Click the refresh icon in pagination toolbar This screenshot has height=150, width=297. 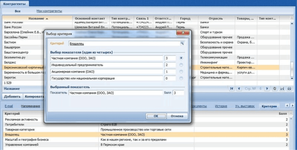click(x=274, y=89)
